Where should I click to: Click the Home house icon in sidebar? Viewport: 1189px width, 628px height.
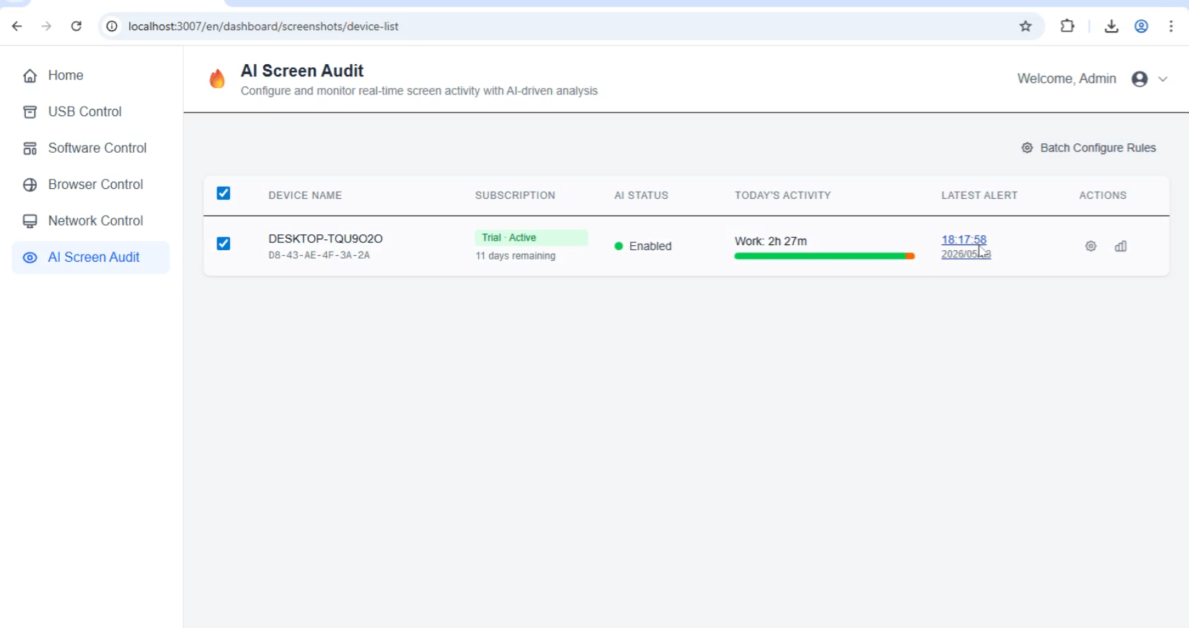click(30, 76)
